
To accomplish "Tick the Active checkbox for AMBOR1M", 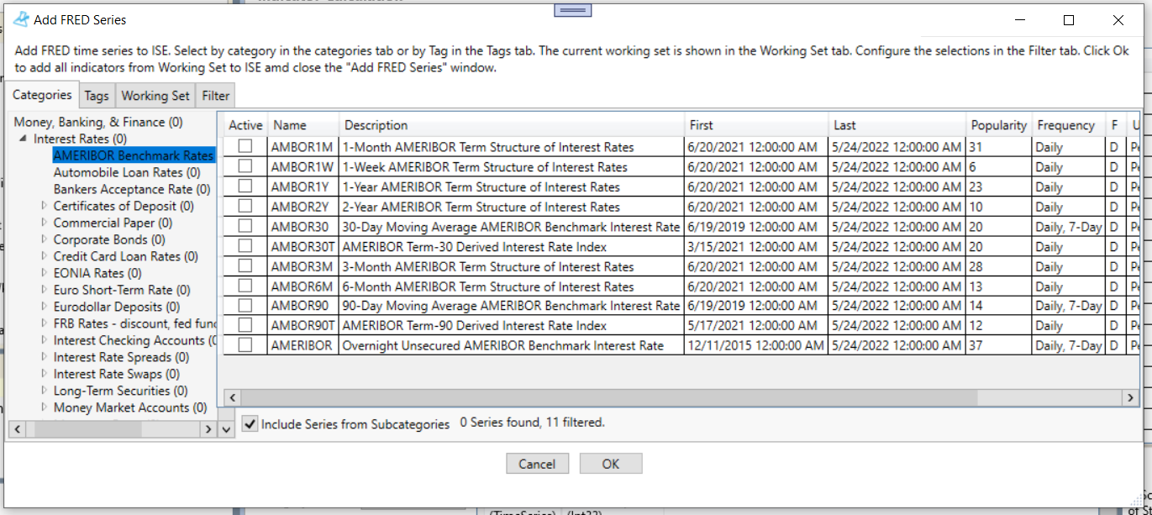I will click(245, 146).
